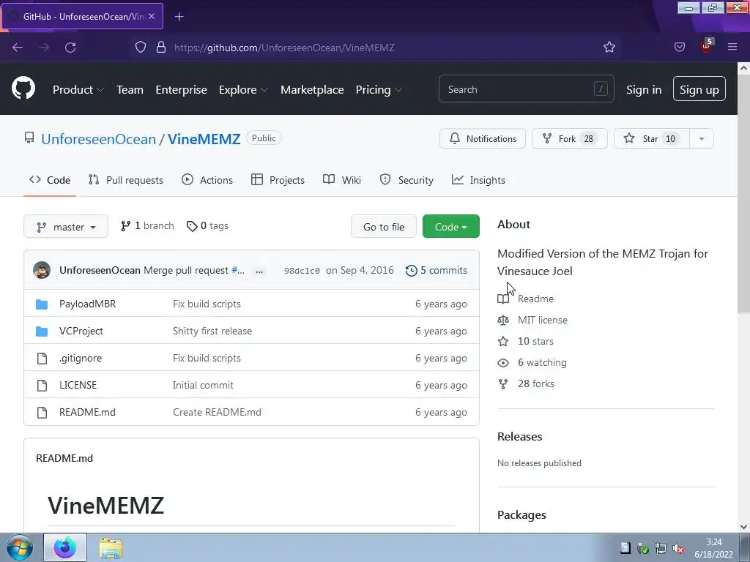Click the fork icon beside 28 forks

(x=503, y=383)
